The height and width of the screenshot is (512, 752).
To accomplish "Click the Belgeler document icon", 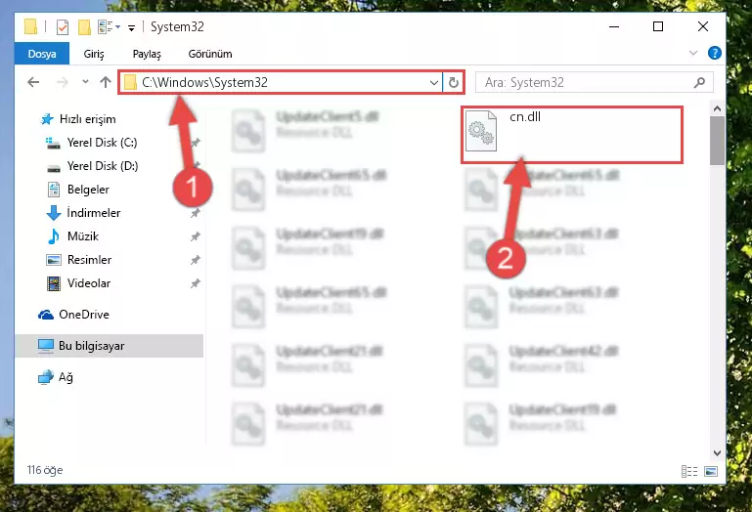I will tap(54, 190).
